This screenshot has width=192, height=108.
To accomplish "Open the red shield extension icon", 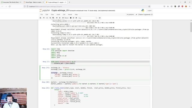I will tap(182, 6).
